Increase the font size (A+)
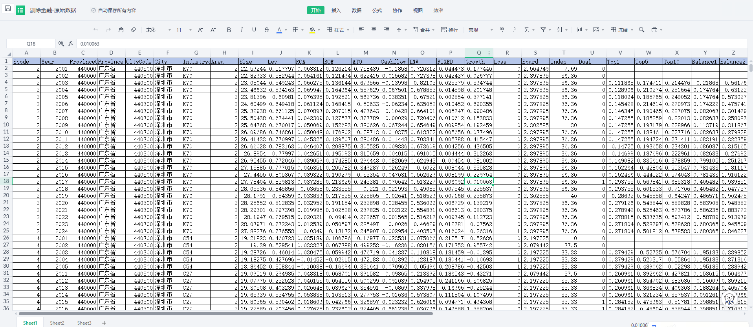This screenshot has height=327, width=753. (x=200, y=30)
